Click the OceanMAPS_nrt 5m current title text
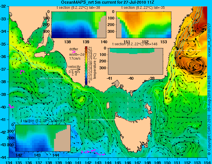212x164 pixels. click(108, 2)
